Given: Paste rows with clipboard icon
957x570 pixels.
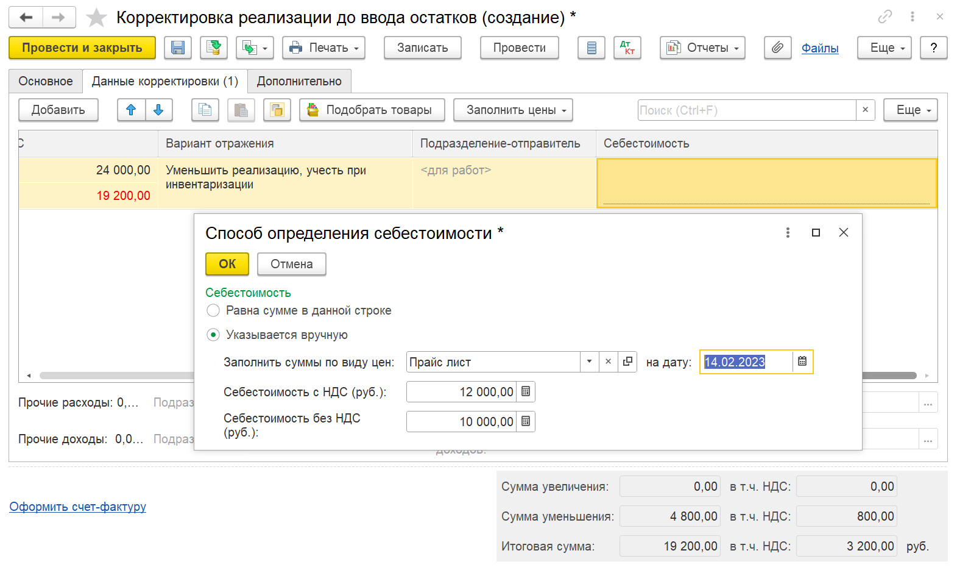Looking at the screenshot, I should pyautogui.click(x=241, y=110).
